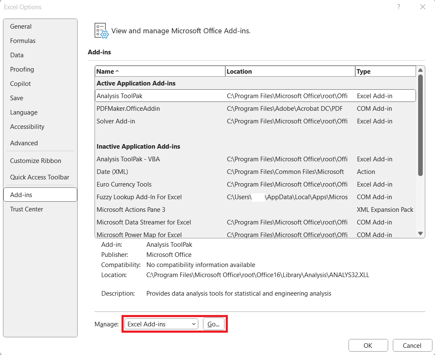435x355 pixels.
Task: Confirm with the OK button
Action: (368, 346)
